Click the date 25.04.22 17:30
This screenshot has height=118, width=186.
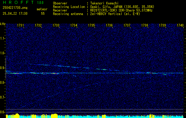click(x=15, y=14)
